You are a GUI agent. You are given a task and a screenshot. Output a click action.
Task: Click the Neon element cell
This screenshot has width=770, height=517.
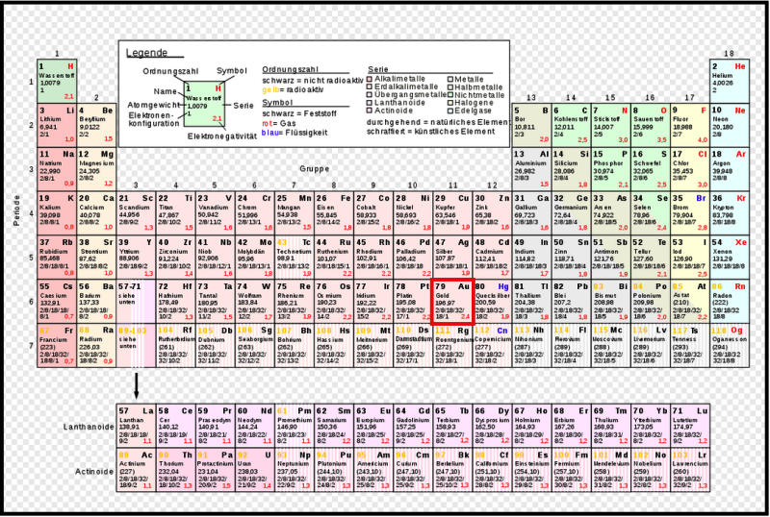coord(730,125)
